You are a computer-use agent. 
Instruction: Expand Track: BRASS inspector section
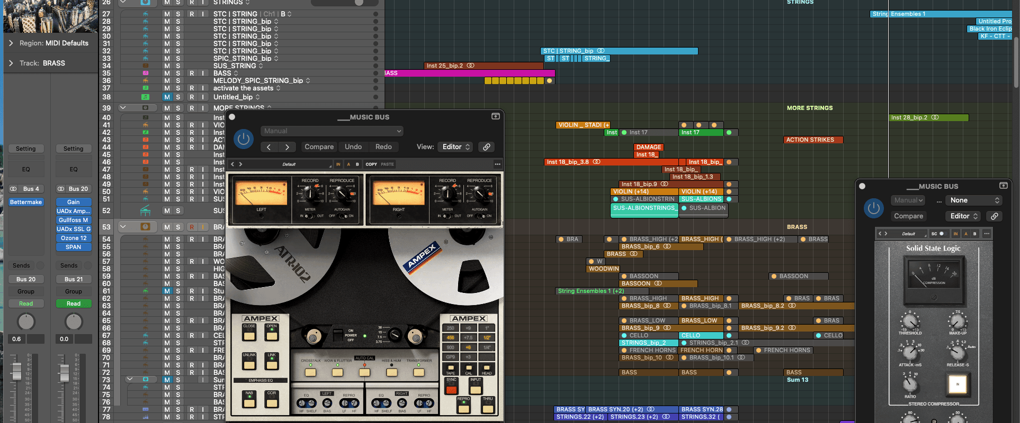click(11, 63)
